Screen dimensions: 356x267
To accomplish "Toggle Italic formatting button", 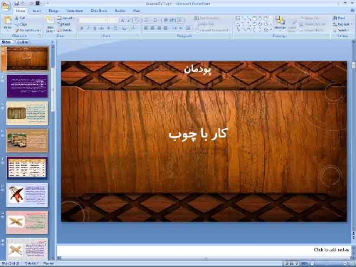I will click(x=88, y=28).
